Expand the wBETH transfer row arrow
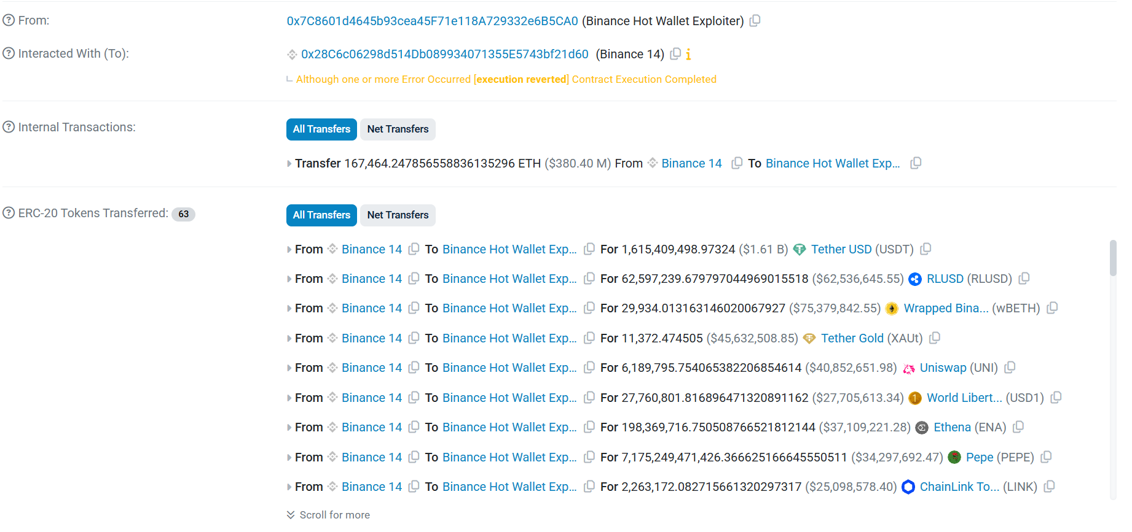This screenshot has width=1132, height=532. (289, 309)
